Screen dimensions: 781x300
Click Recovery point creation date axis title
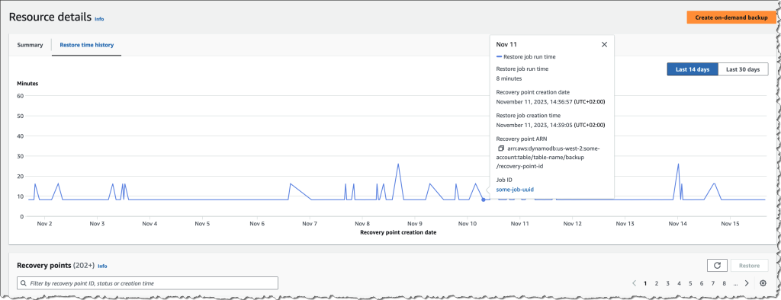[398, 232]
